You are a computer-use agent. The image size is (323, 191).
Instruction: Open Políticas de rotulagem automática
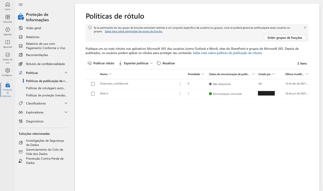[x=46, y=88]
